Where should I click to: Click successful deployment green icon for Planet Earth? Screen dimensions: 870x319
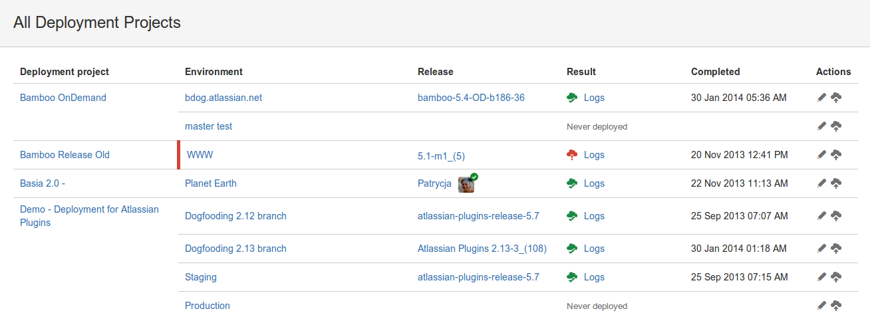pos(572,183)
